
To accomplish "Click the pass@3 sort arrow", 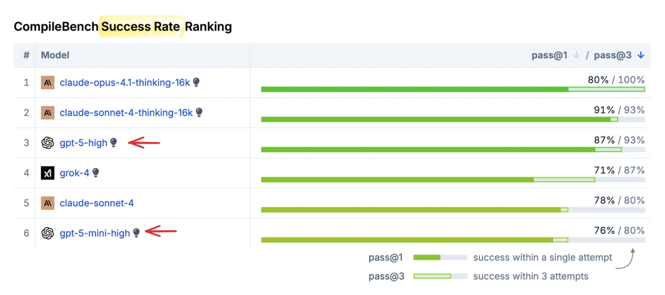I will (640, 55).
